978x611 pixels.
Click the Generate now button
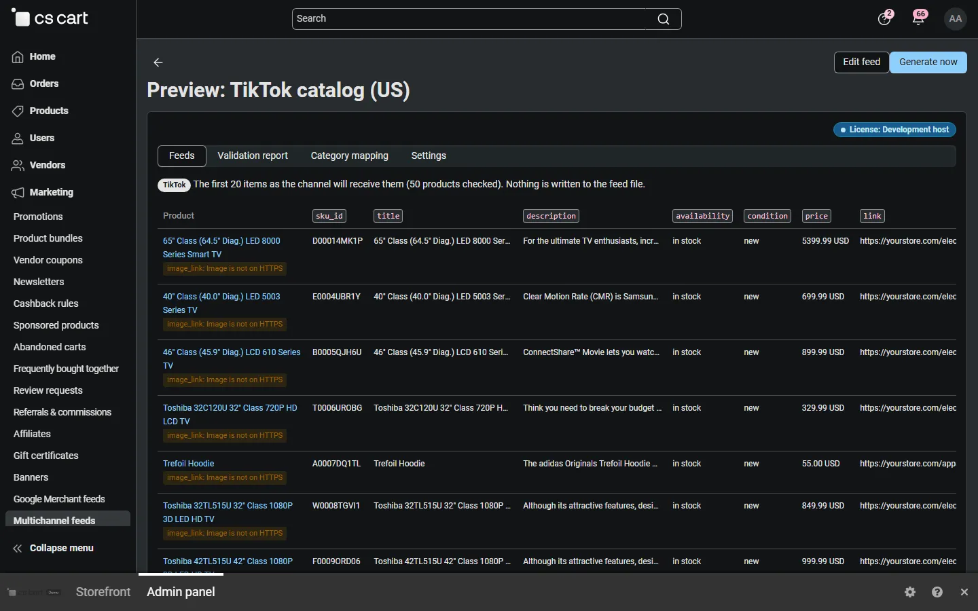point(928,62)
